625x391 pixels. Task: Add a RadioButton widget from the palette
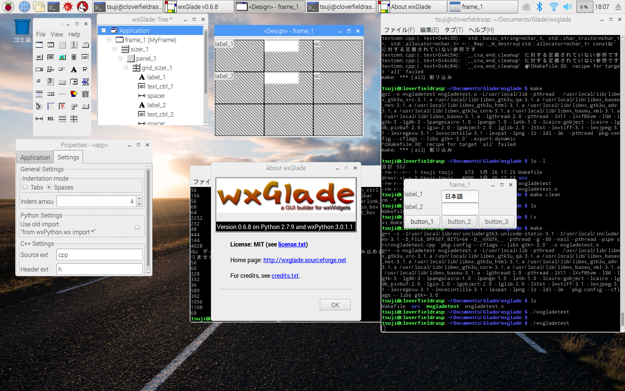39,82
